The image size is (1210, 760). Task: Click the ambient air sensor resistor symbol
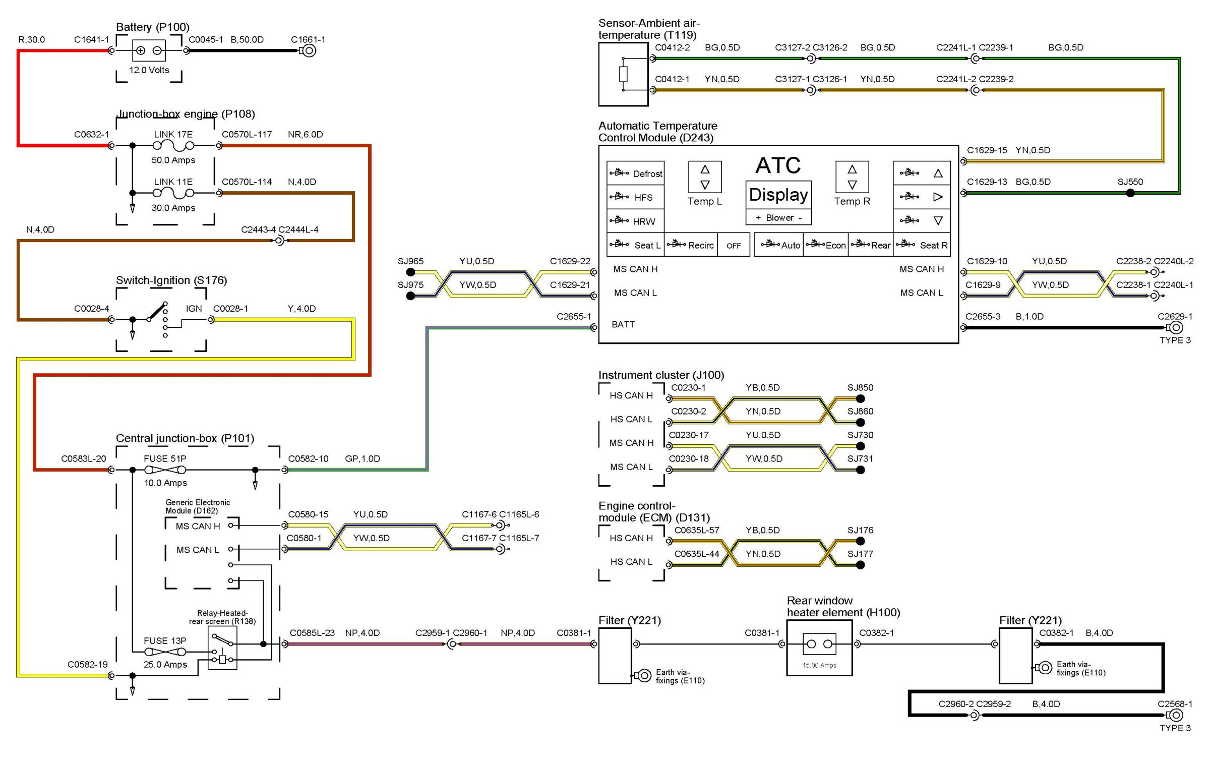pos(624,74)
